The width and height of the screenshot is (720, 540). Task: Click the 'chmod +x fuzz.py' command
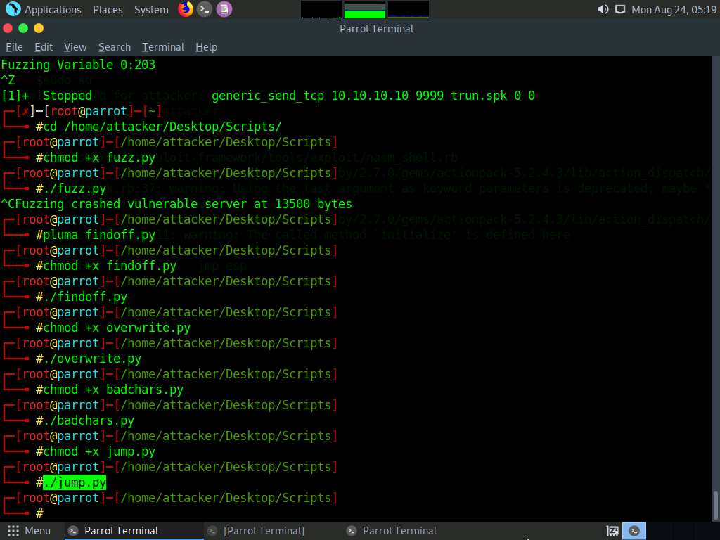click(99, 157)
